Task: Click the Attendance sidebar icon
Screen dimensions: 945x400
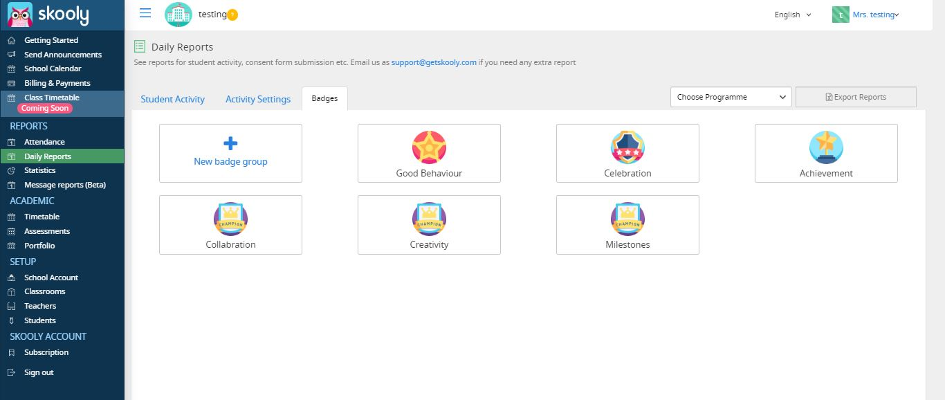Action: pyautogui.click(x=11, y=142)
